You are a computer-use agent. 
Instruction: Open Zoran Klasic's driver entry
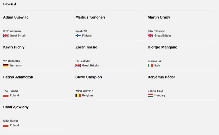tap(86, 47)
